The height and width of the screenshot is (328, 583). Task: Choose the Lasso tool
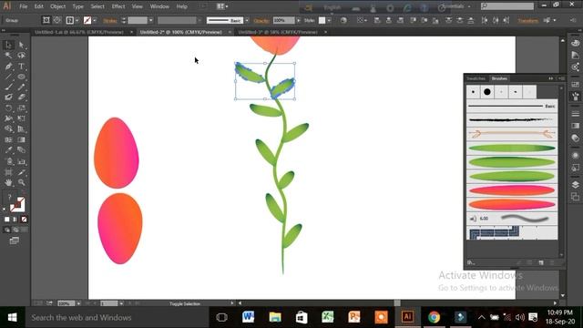click(22, 56)
